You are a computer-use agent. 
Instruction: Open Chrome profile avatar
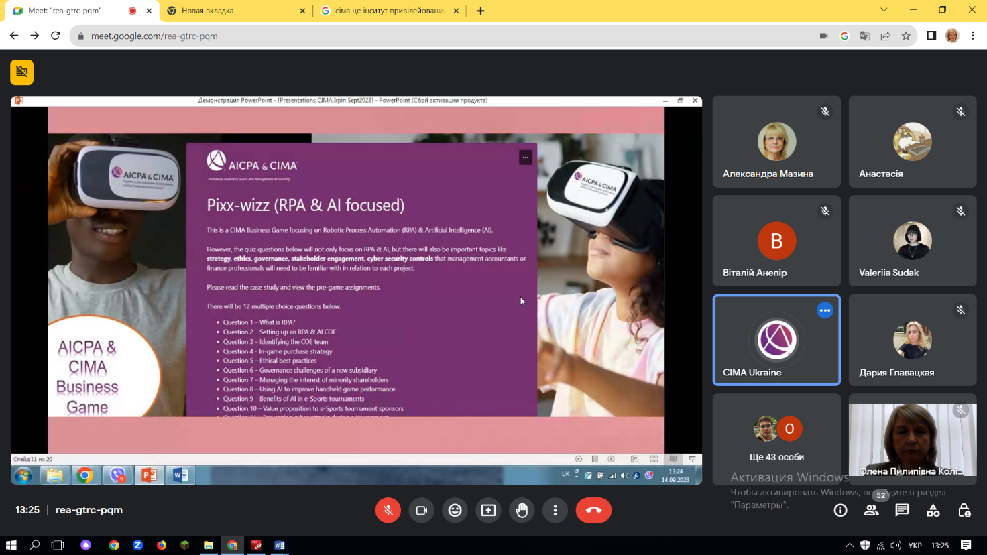coord(952,36)
